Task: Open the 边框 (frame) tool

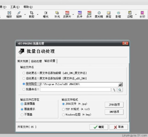Action: 130,15
